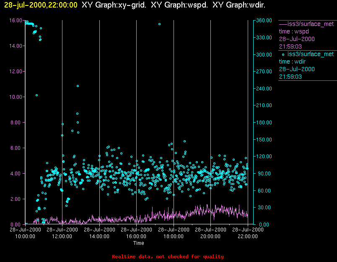Select the 'XY Graph:wspd.' title text
This screenshot has width=337, height=262.
click(x=179, y=5)
